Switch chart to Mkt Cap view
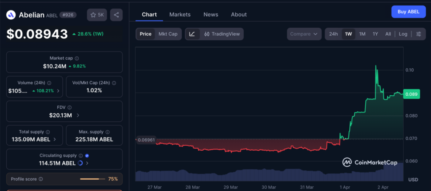Image resolution: width=431 pixels, height=191 pixels. pyautogui.click(x=168, y=34)
